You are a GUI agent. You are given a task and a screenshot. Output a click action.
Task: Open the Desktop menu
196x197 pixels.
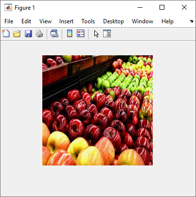point(113,21)
